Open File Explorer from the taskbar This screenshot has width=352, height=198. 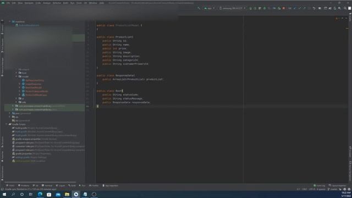(67, 194)
